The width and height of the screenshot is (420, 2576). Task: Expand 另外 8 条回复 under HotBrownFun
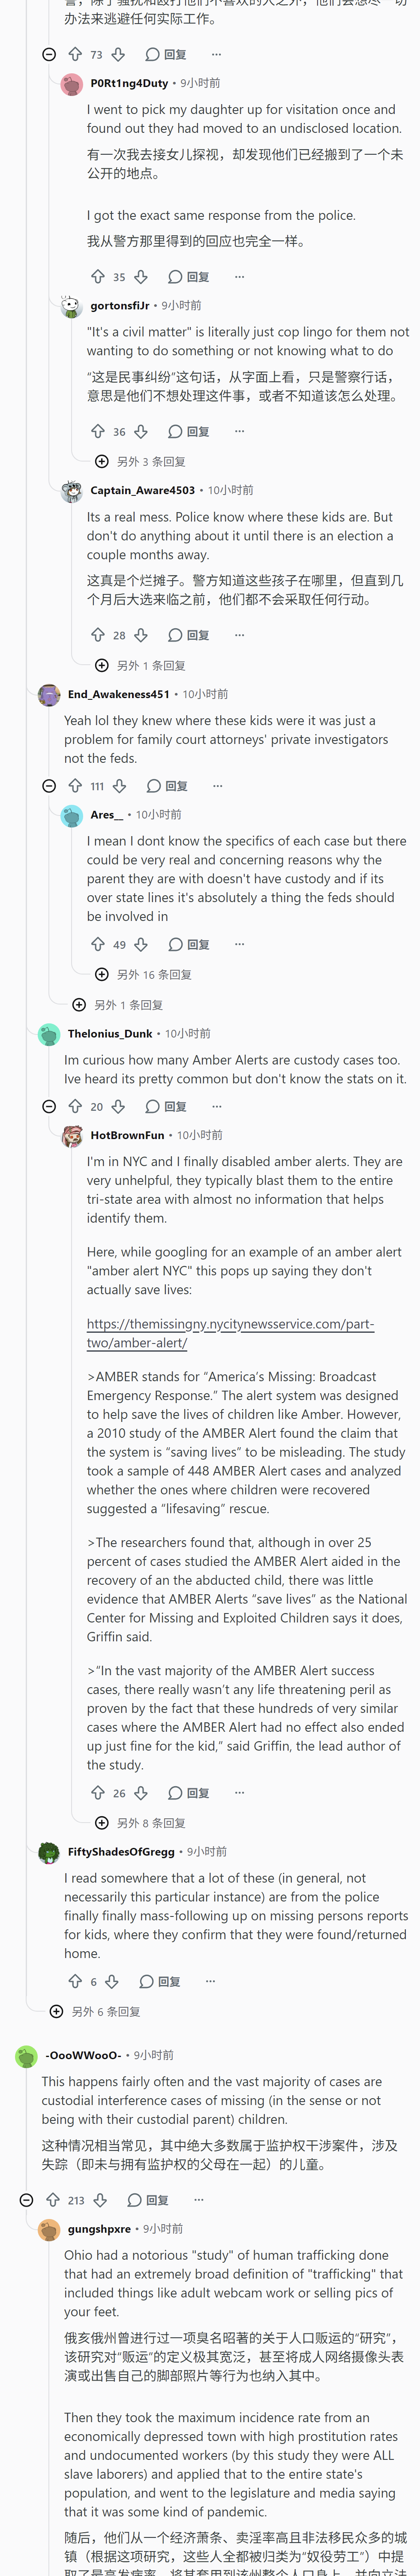140,1823
